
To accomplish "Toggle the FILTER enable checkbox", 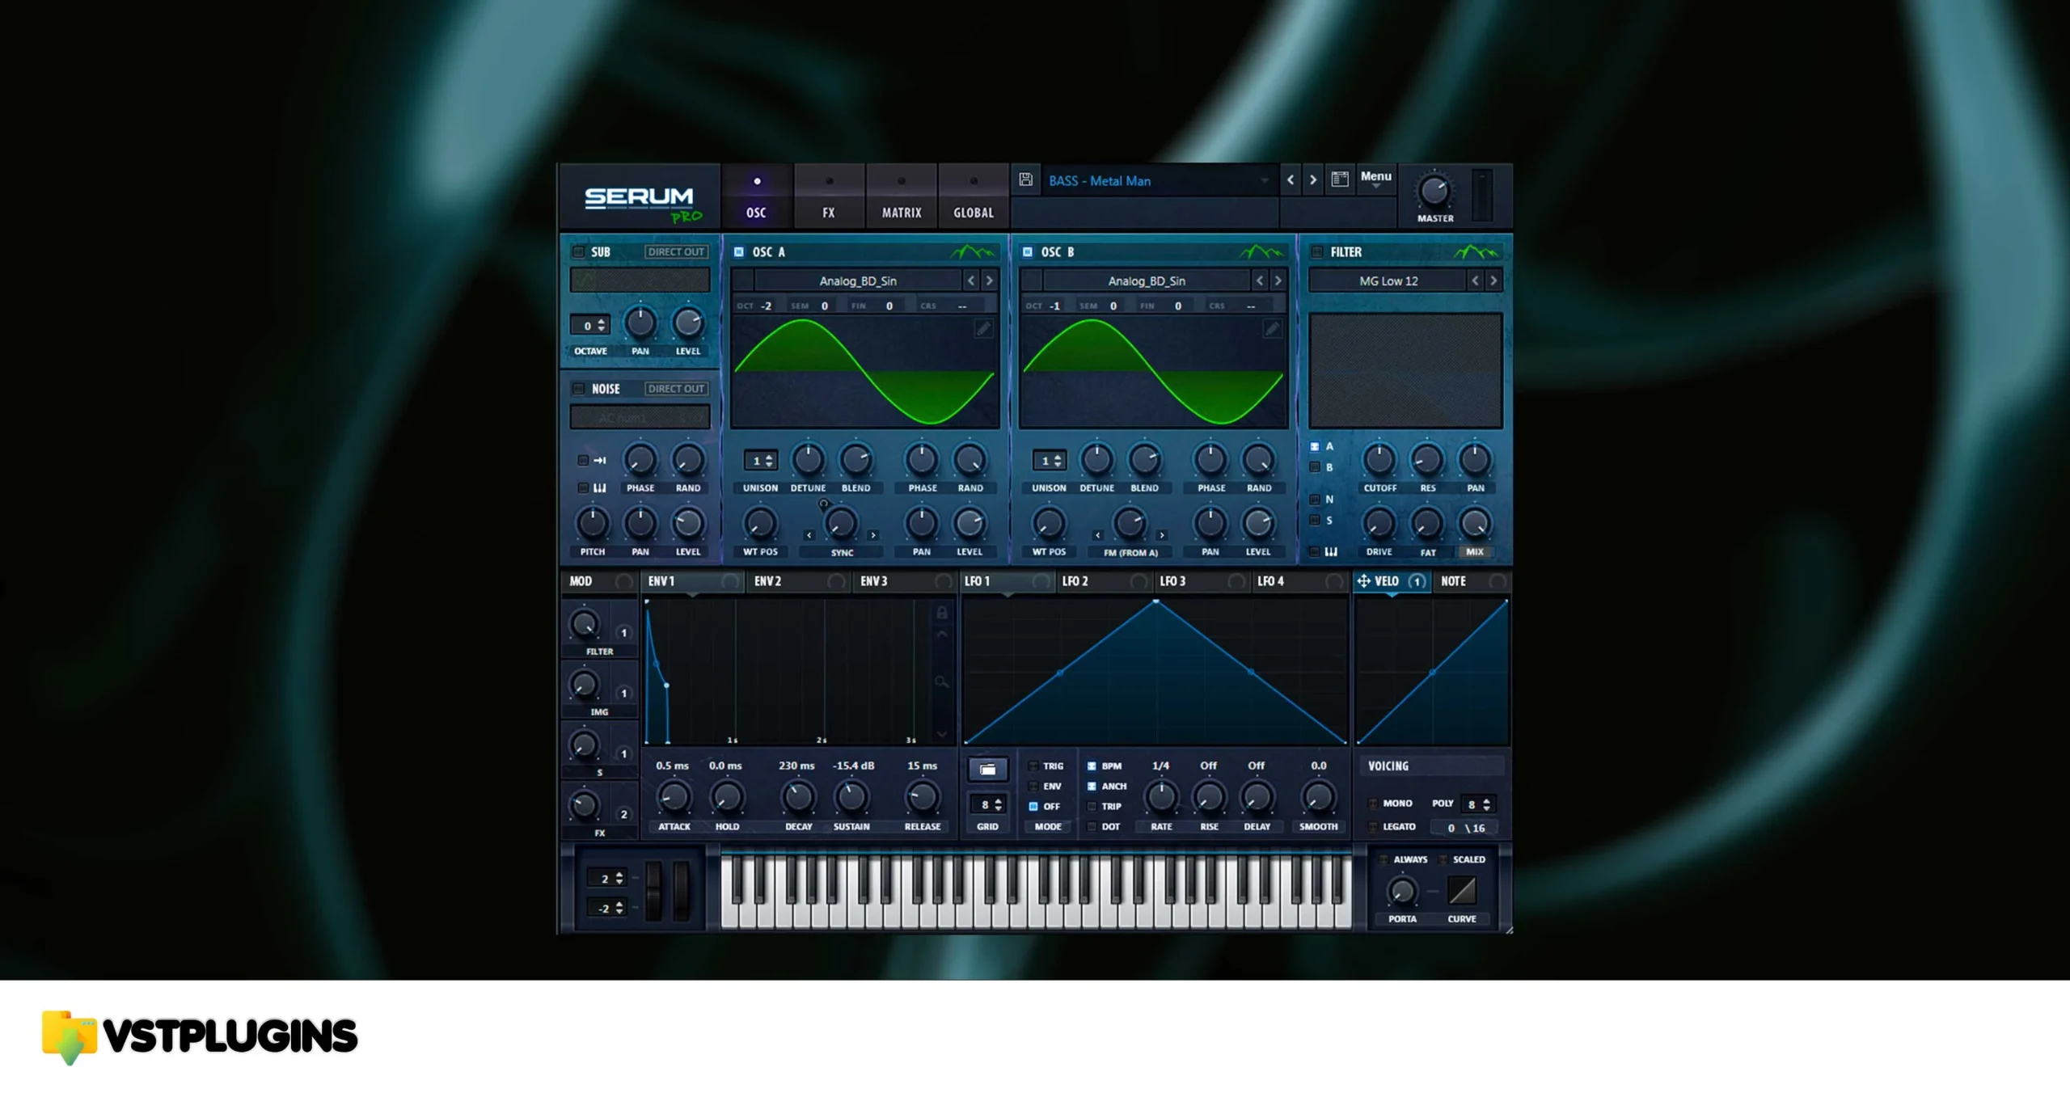I will point(1317,252).
